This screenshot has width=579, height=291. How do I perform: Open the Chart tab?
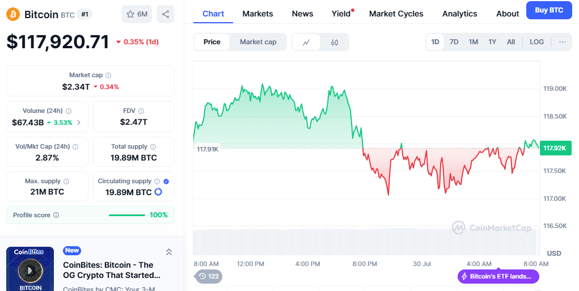click(213, 14)
